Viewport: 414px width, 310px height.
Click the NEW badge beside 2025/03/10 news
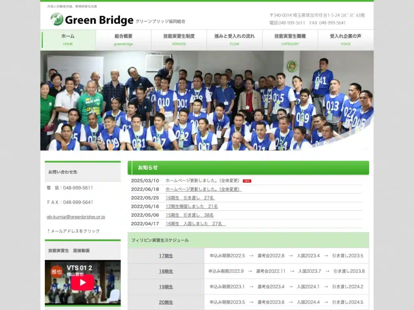247,181
